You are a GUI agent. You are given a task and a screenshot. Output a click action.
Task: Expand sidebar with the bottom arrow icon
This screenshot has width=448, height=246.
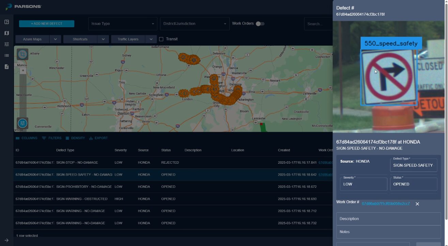(x=6, y=240)
